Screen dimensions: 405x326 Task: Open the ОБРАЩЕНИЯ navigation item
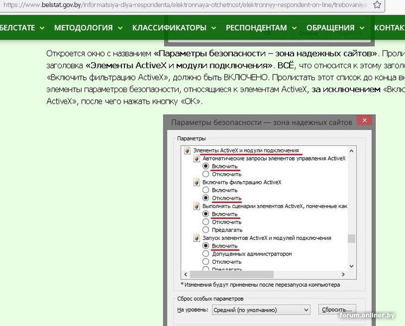point(331,28)
